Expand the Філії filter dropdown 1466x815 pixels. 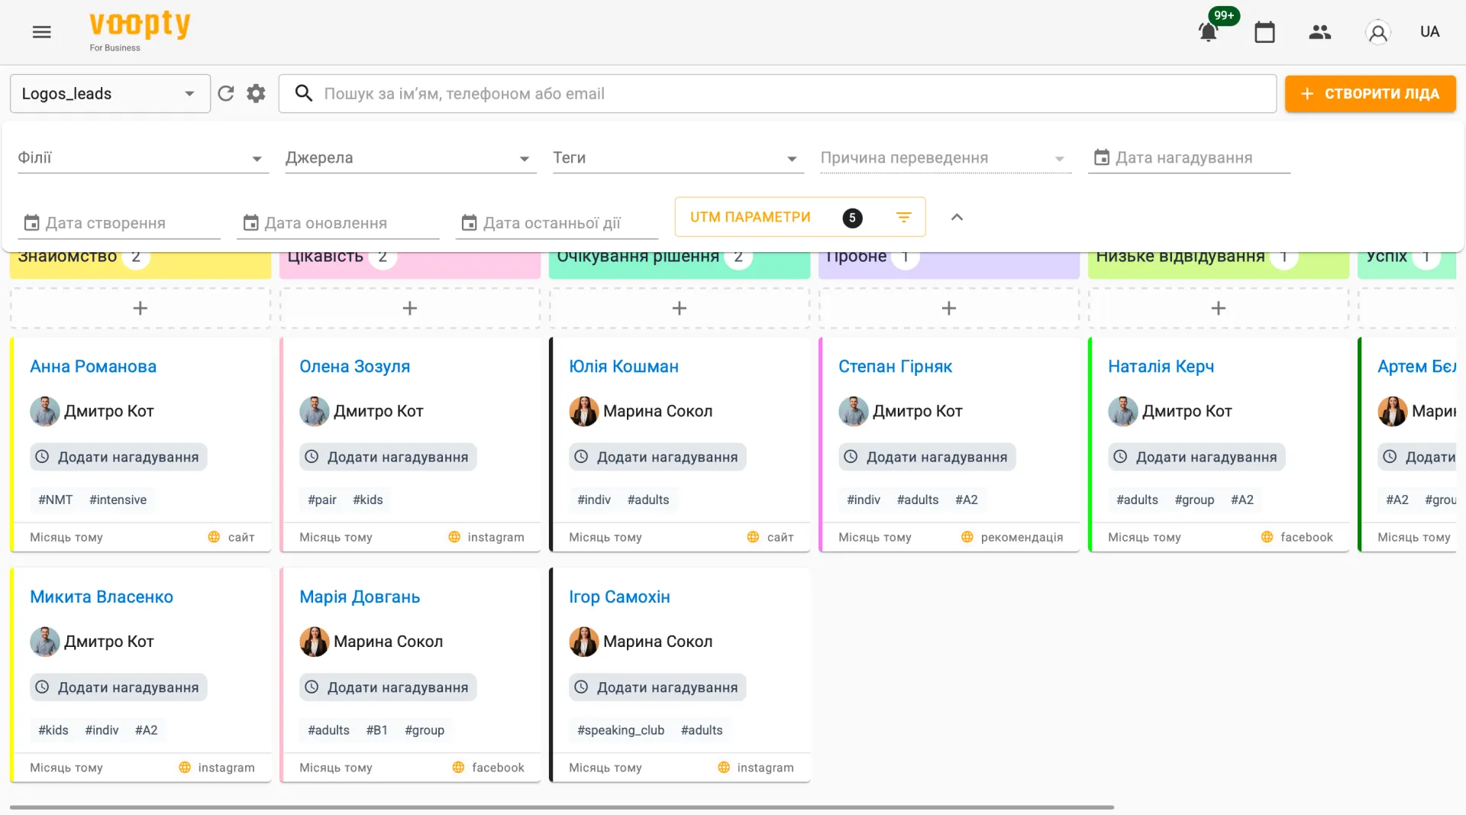tap(144, 158)
